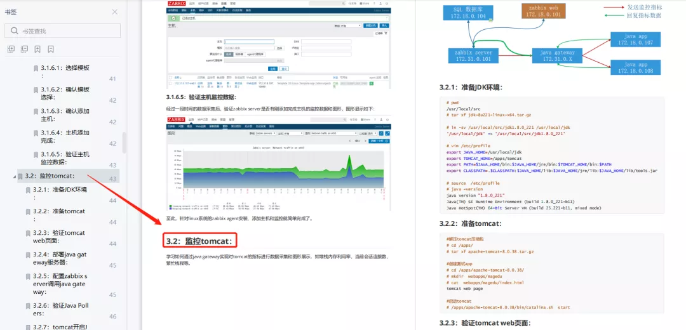Screen dimensions: 686x330
Task: Click code line # tar xf jdk-8u221-linux-x64.tar.gz
Action: (x=488, y=115)
